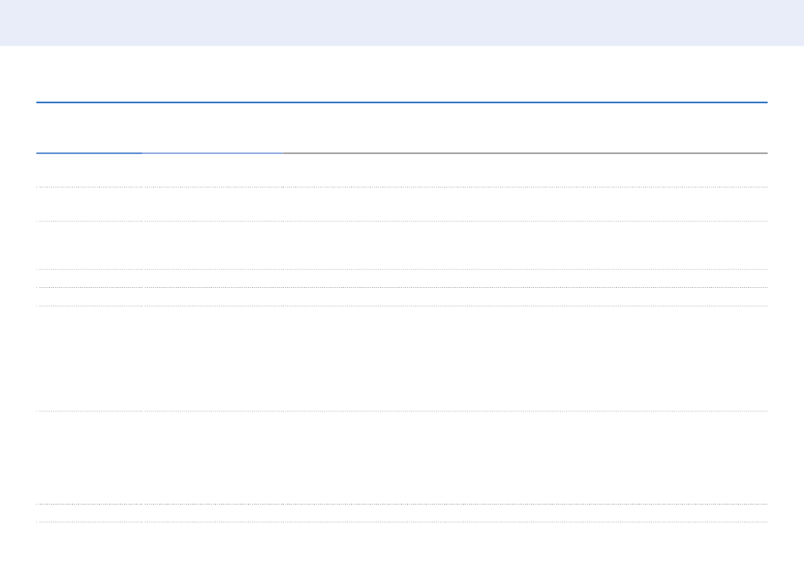Select the last narrow row's third cell
Screen dimensions: 804x569
pyautogui.click(x=526, y=513)
